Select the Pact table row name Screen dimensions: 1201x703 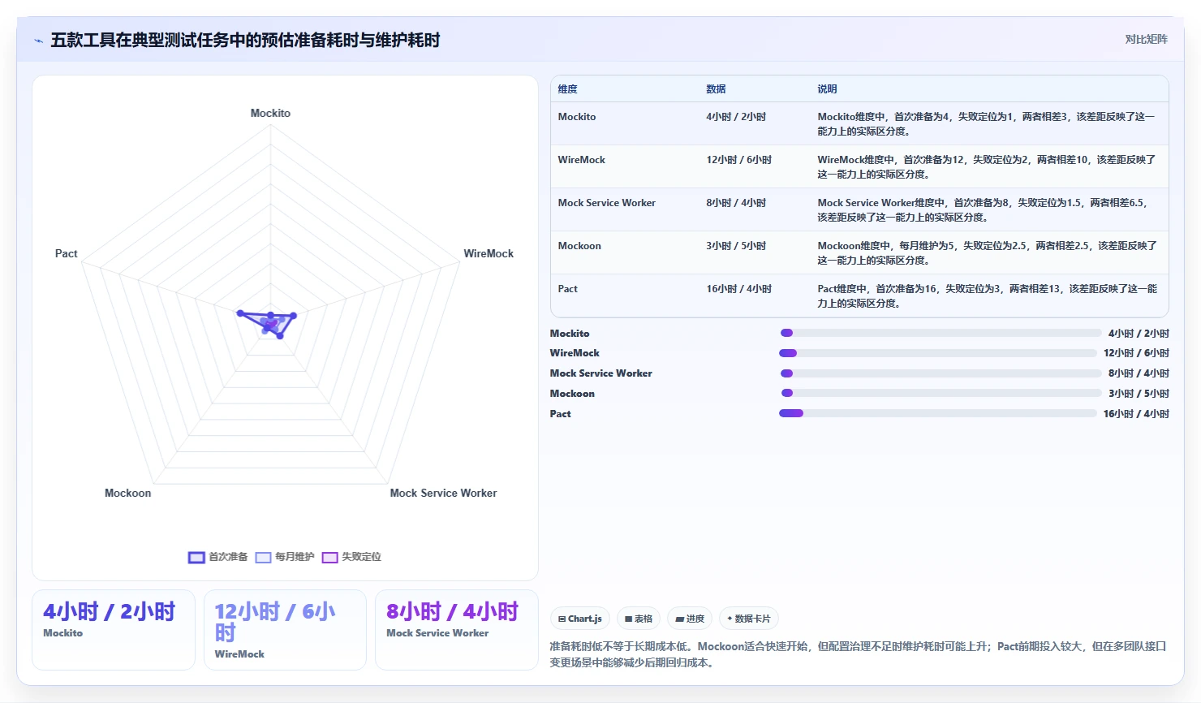click(x=568, y=289)
